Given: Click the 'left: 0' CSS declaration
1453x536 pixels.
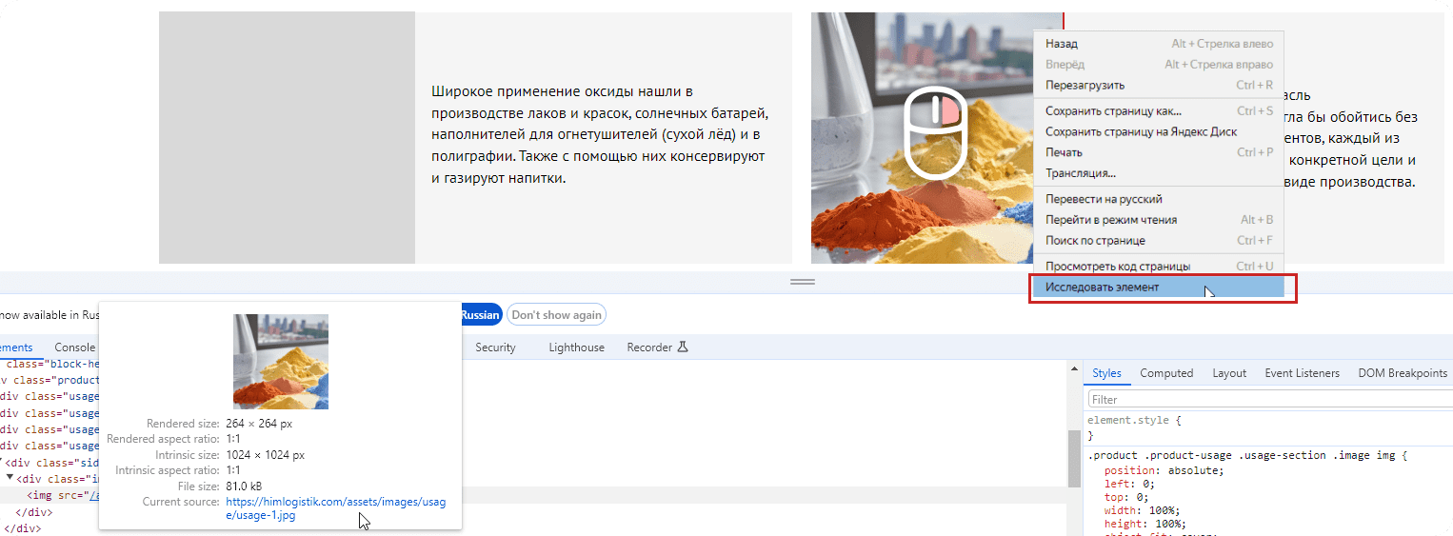Looking at the screenshot, I should point(1128,484).
